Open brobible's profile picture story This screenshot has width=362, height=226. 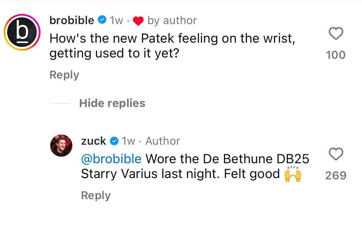tap(22, 32)
